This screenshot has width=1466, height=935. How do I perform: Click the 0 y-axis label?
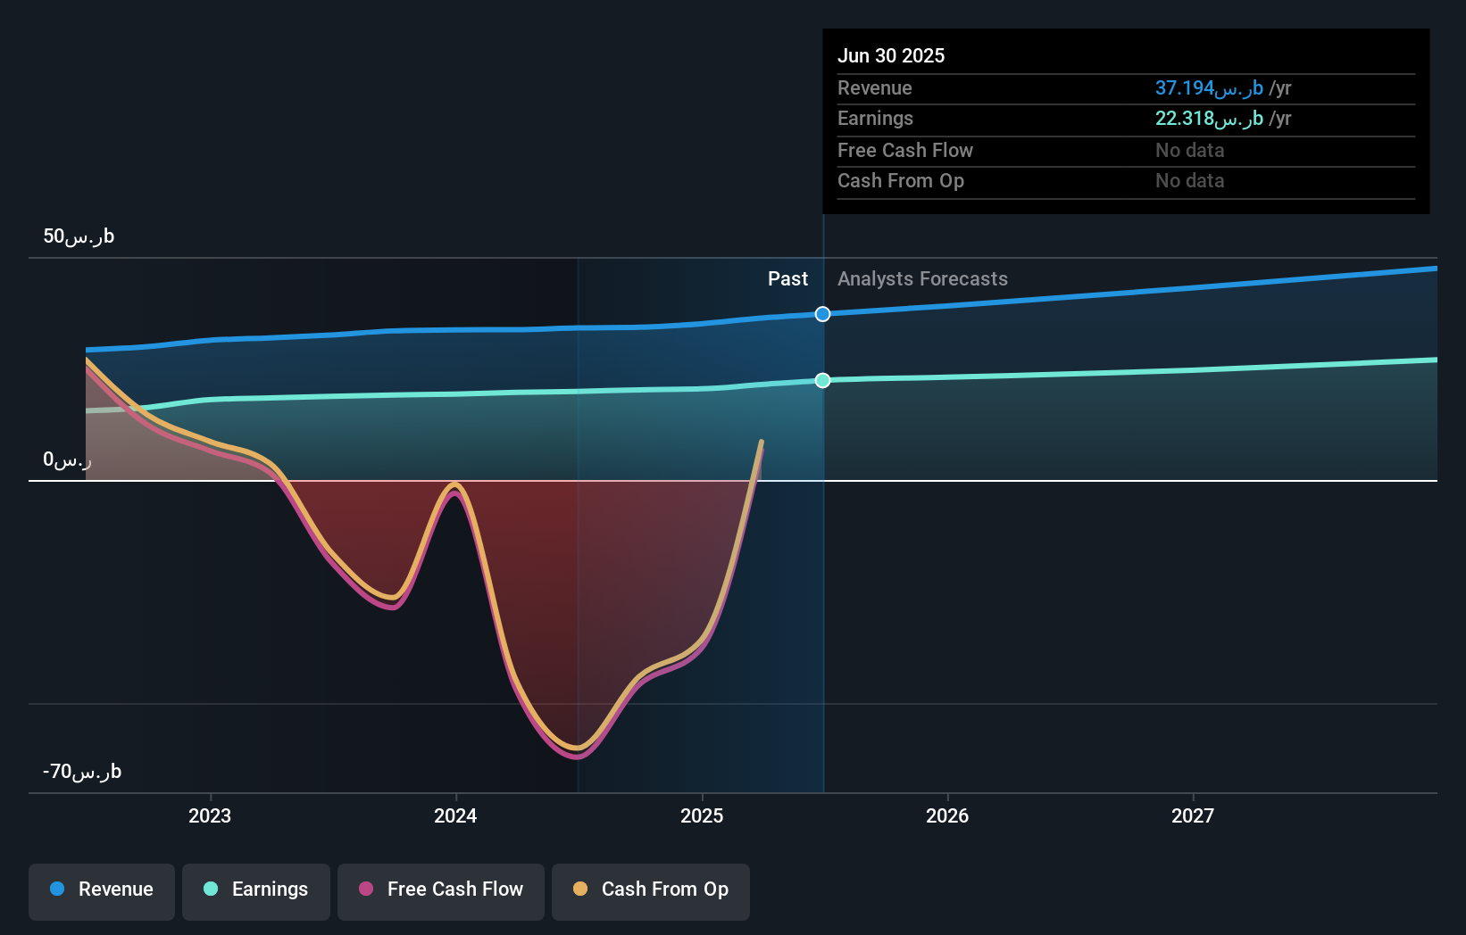point(67,459)
